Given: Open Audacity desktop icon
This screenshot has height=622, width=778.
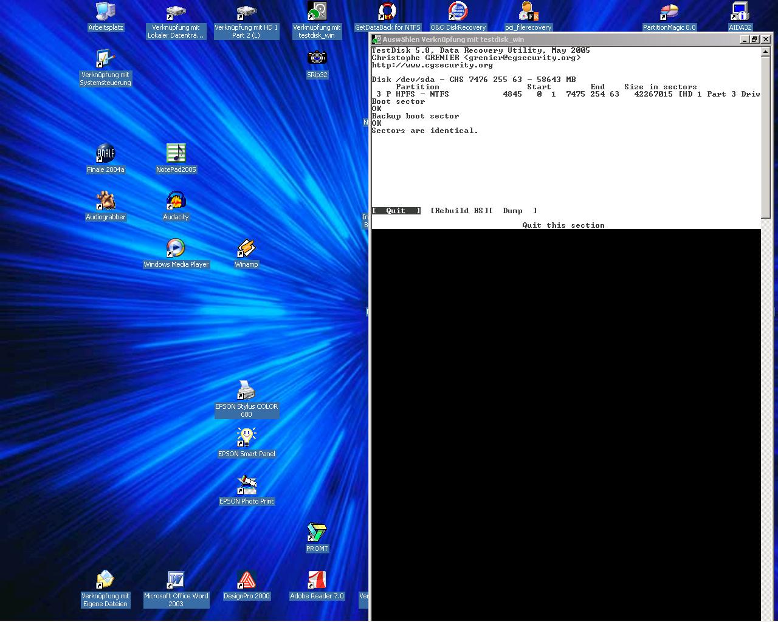Looking at the screenshot, I should pyautogui.click(x=176, y=206).
